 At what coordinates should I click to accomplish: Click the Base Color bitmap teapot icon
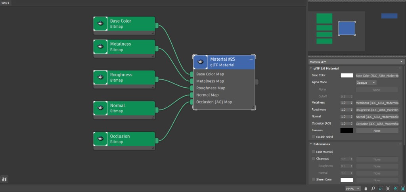point(101,24)
